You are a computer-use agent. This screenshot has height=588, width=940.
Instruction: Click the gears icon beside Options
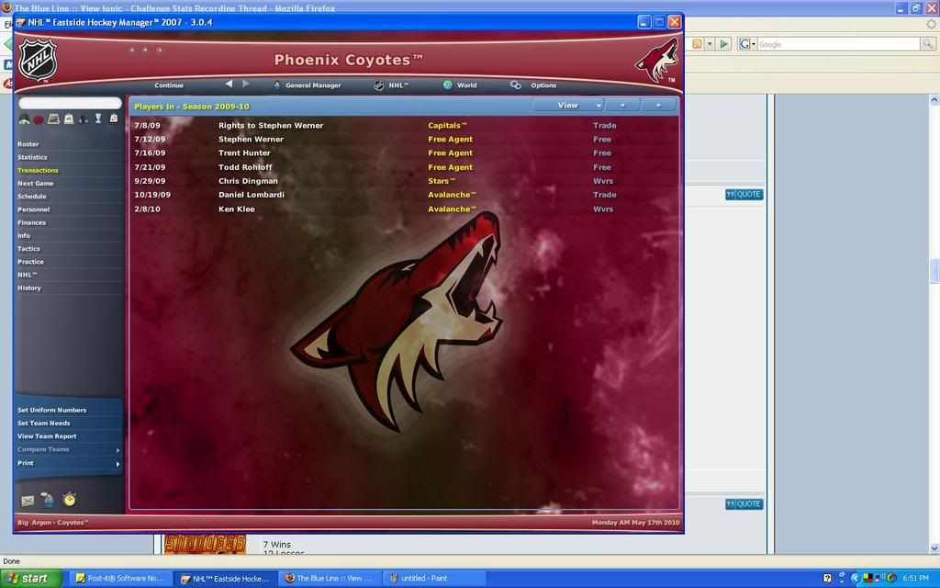pos(516,85)
